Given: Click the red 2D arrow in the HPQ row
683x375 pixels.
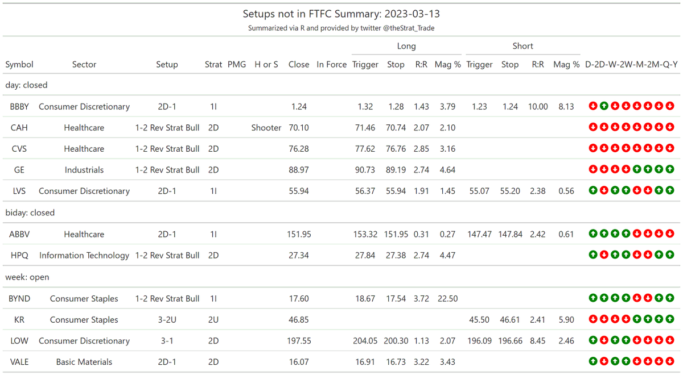Looking at the screenshot, I should coord(604,255).
